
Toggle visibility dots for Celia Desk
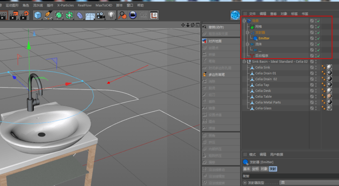(x=316, y=91)
